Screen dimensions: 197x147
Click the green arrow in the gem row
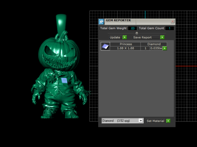click(x=165, y=48)
